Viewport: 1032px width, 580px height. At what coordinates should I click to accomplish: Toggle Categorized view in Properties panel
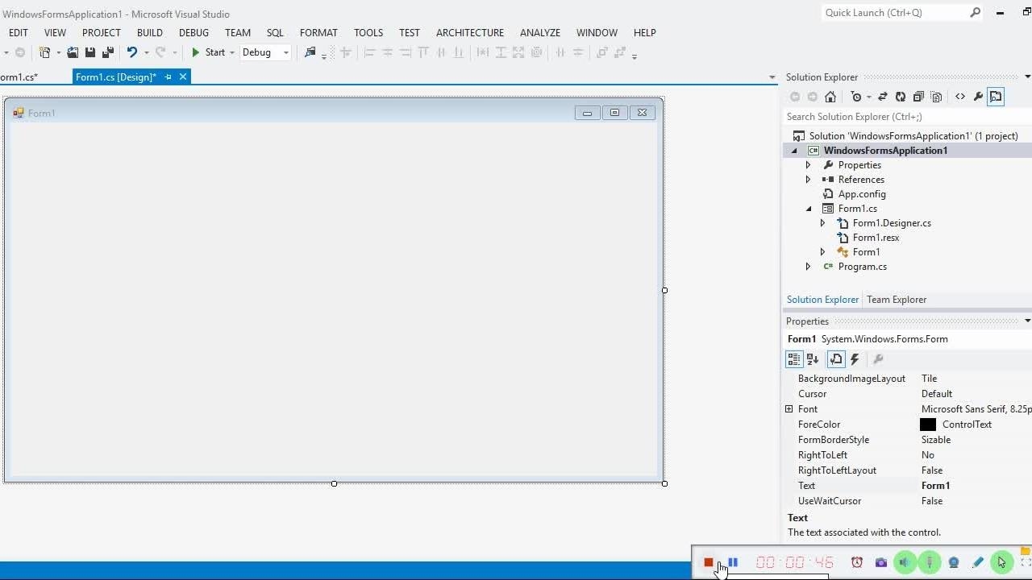point(794,359)
